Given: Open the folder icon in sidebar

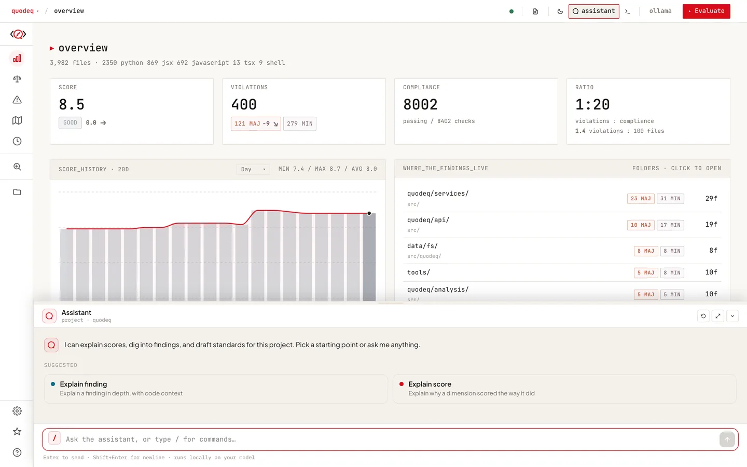Looking at the screenshot, I should [x=17, y=192].
